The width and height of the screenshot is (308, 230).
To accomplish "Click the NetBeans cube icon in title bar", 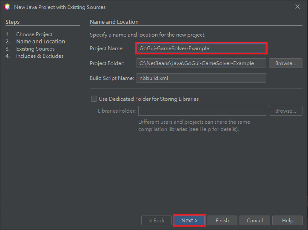I will click(x=7, y=7).
